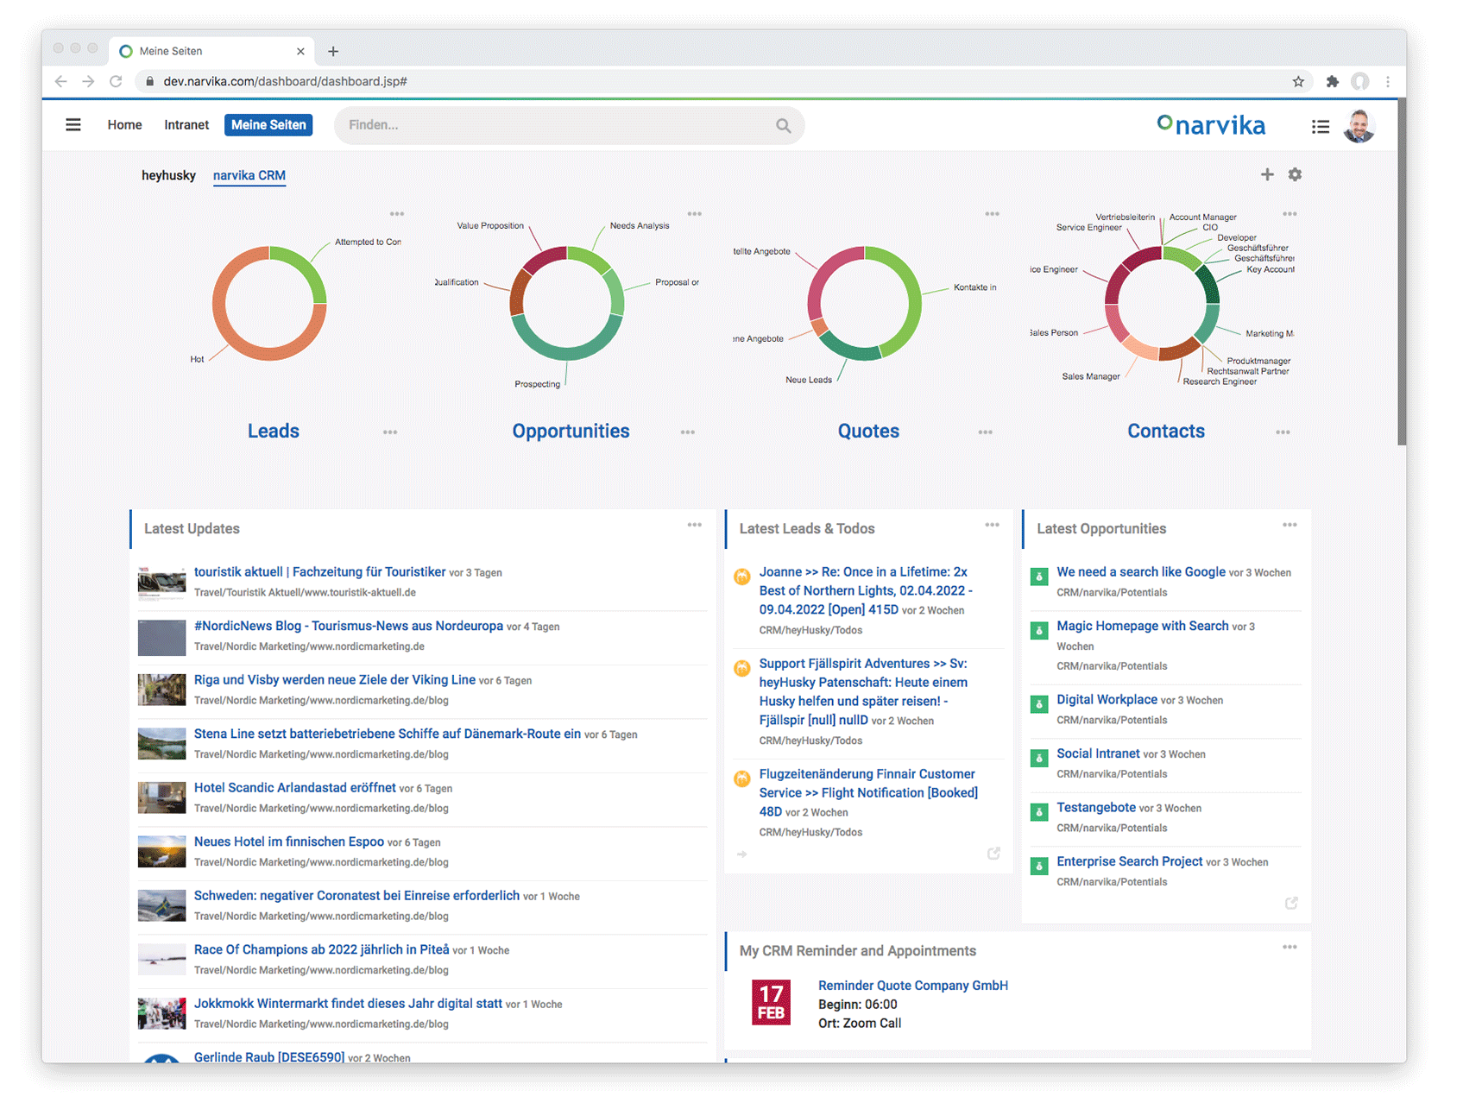Switch to heyhusky dashboard tab
The image size is (1463, 1103).
pyautogui.click(x=168, y=175)
